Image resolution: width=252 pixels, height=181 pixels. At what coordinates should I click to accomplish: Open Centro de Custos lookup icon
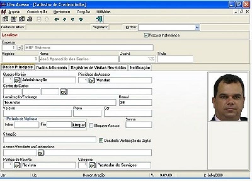pyautogui.click(x=64, y=92)
